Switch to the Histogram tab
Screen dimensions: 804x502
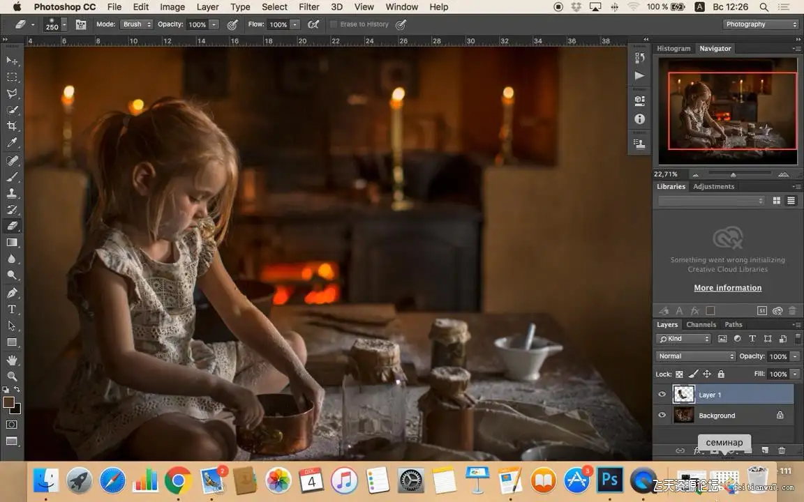pyautogui.click(x=673, y=49)
